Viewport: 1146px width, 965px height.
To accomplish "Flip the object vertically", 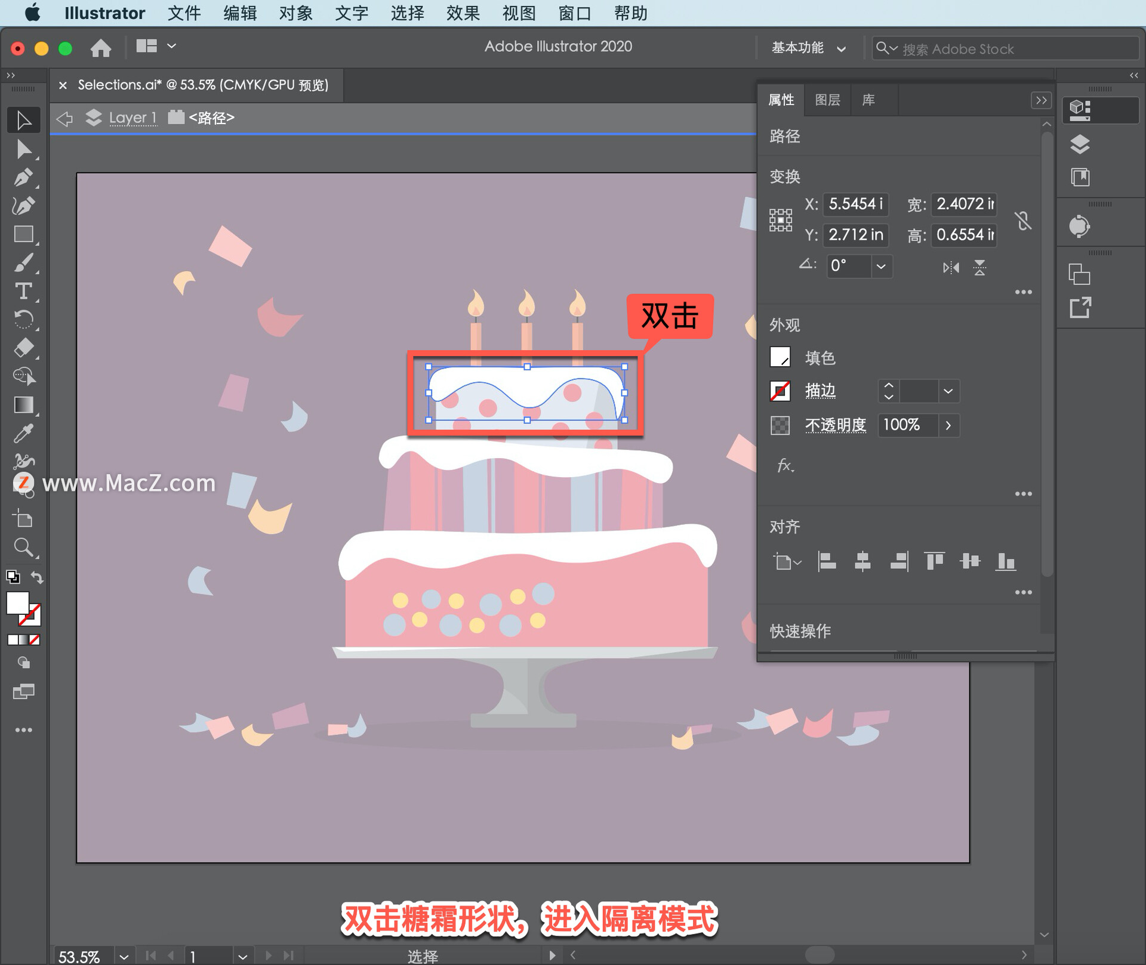I will [x=979, y=267].
